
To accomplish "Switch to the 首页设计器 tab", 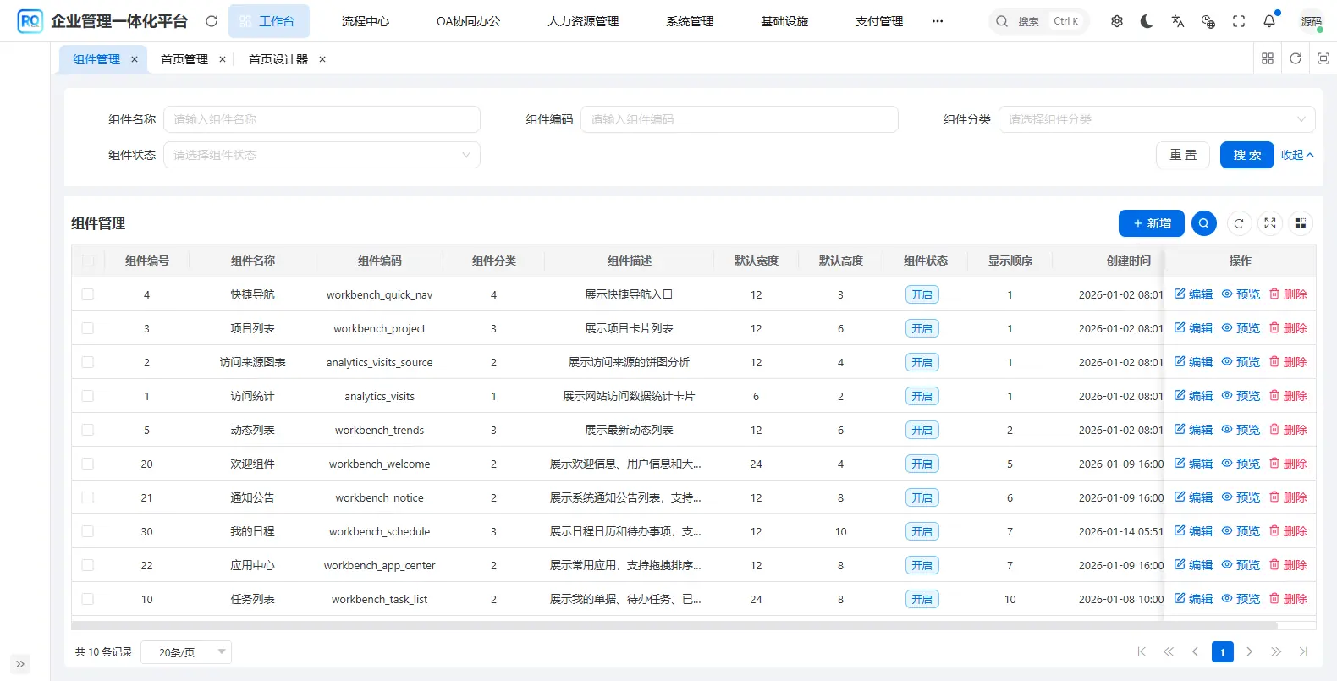I will click(278, 59).
